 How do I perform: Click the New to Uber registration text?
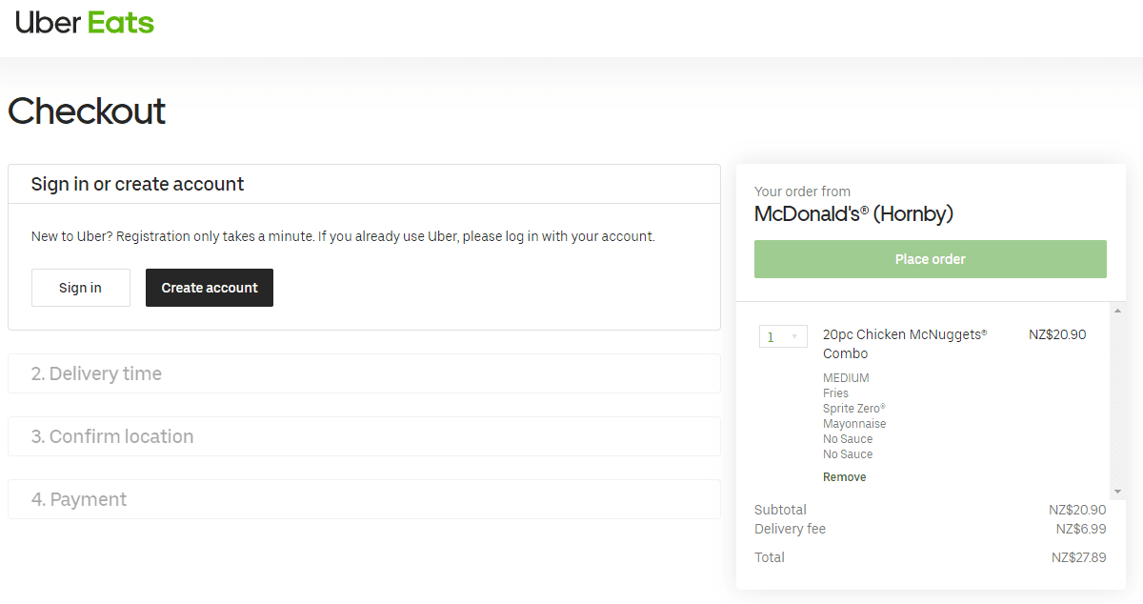343,236
